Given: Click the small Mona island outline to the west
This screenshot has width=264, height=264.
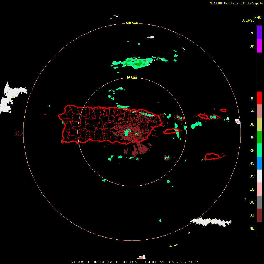Looking at the screenshot, I should click(x=19, y=134).
